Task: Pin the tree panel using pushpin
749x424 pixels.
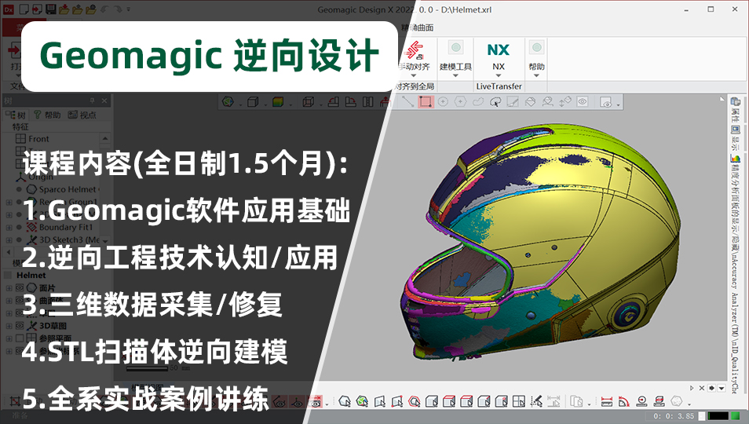Action: pyautogui.click(x=92, y=101)
